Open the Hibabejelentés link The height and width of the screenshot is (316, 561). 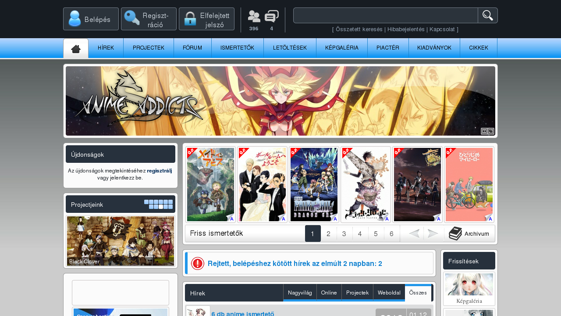coord(406,29)
